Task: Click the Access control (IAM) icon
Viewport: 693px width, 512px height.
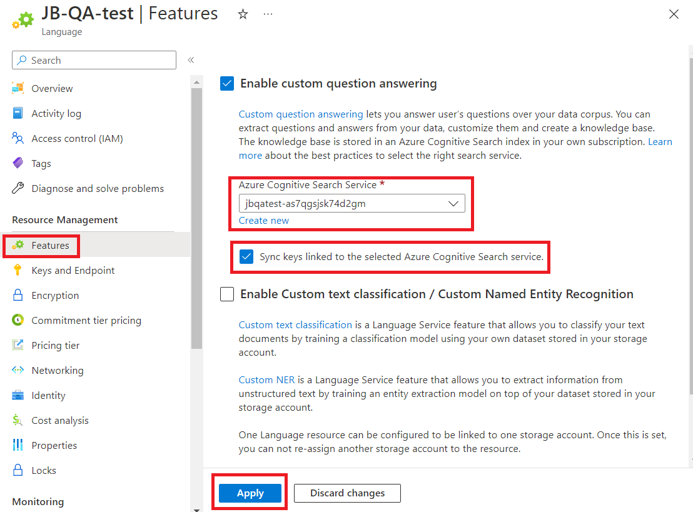Action: click(x=18, y=138)
